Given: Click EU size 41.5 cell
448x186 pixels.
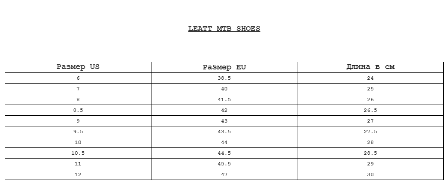Looking at the screenshot, I should [x=224, y=99].
